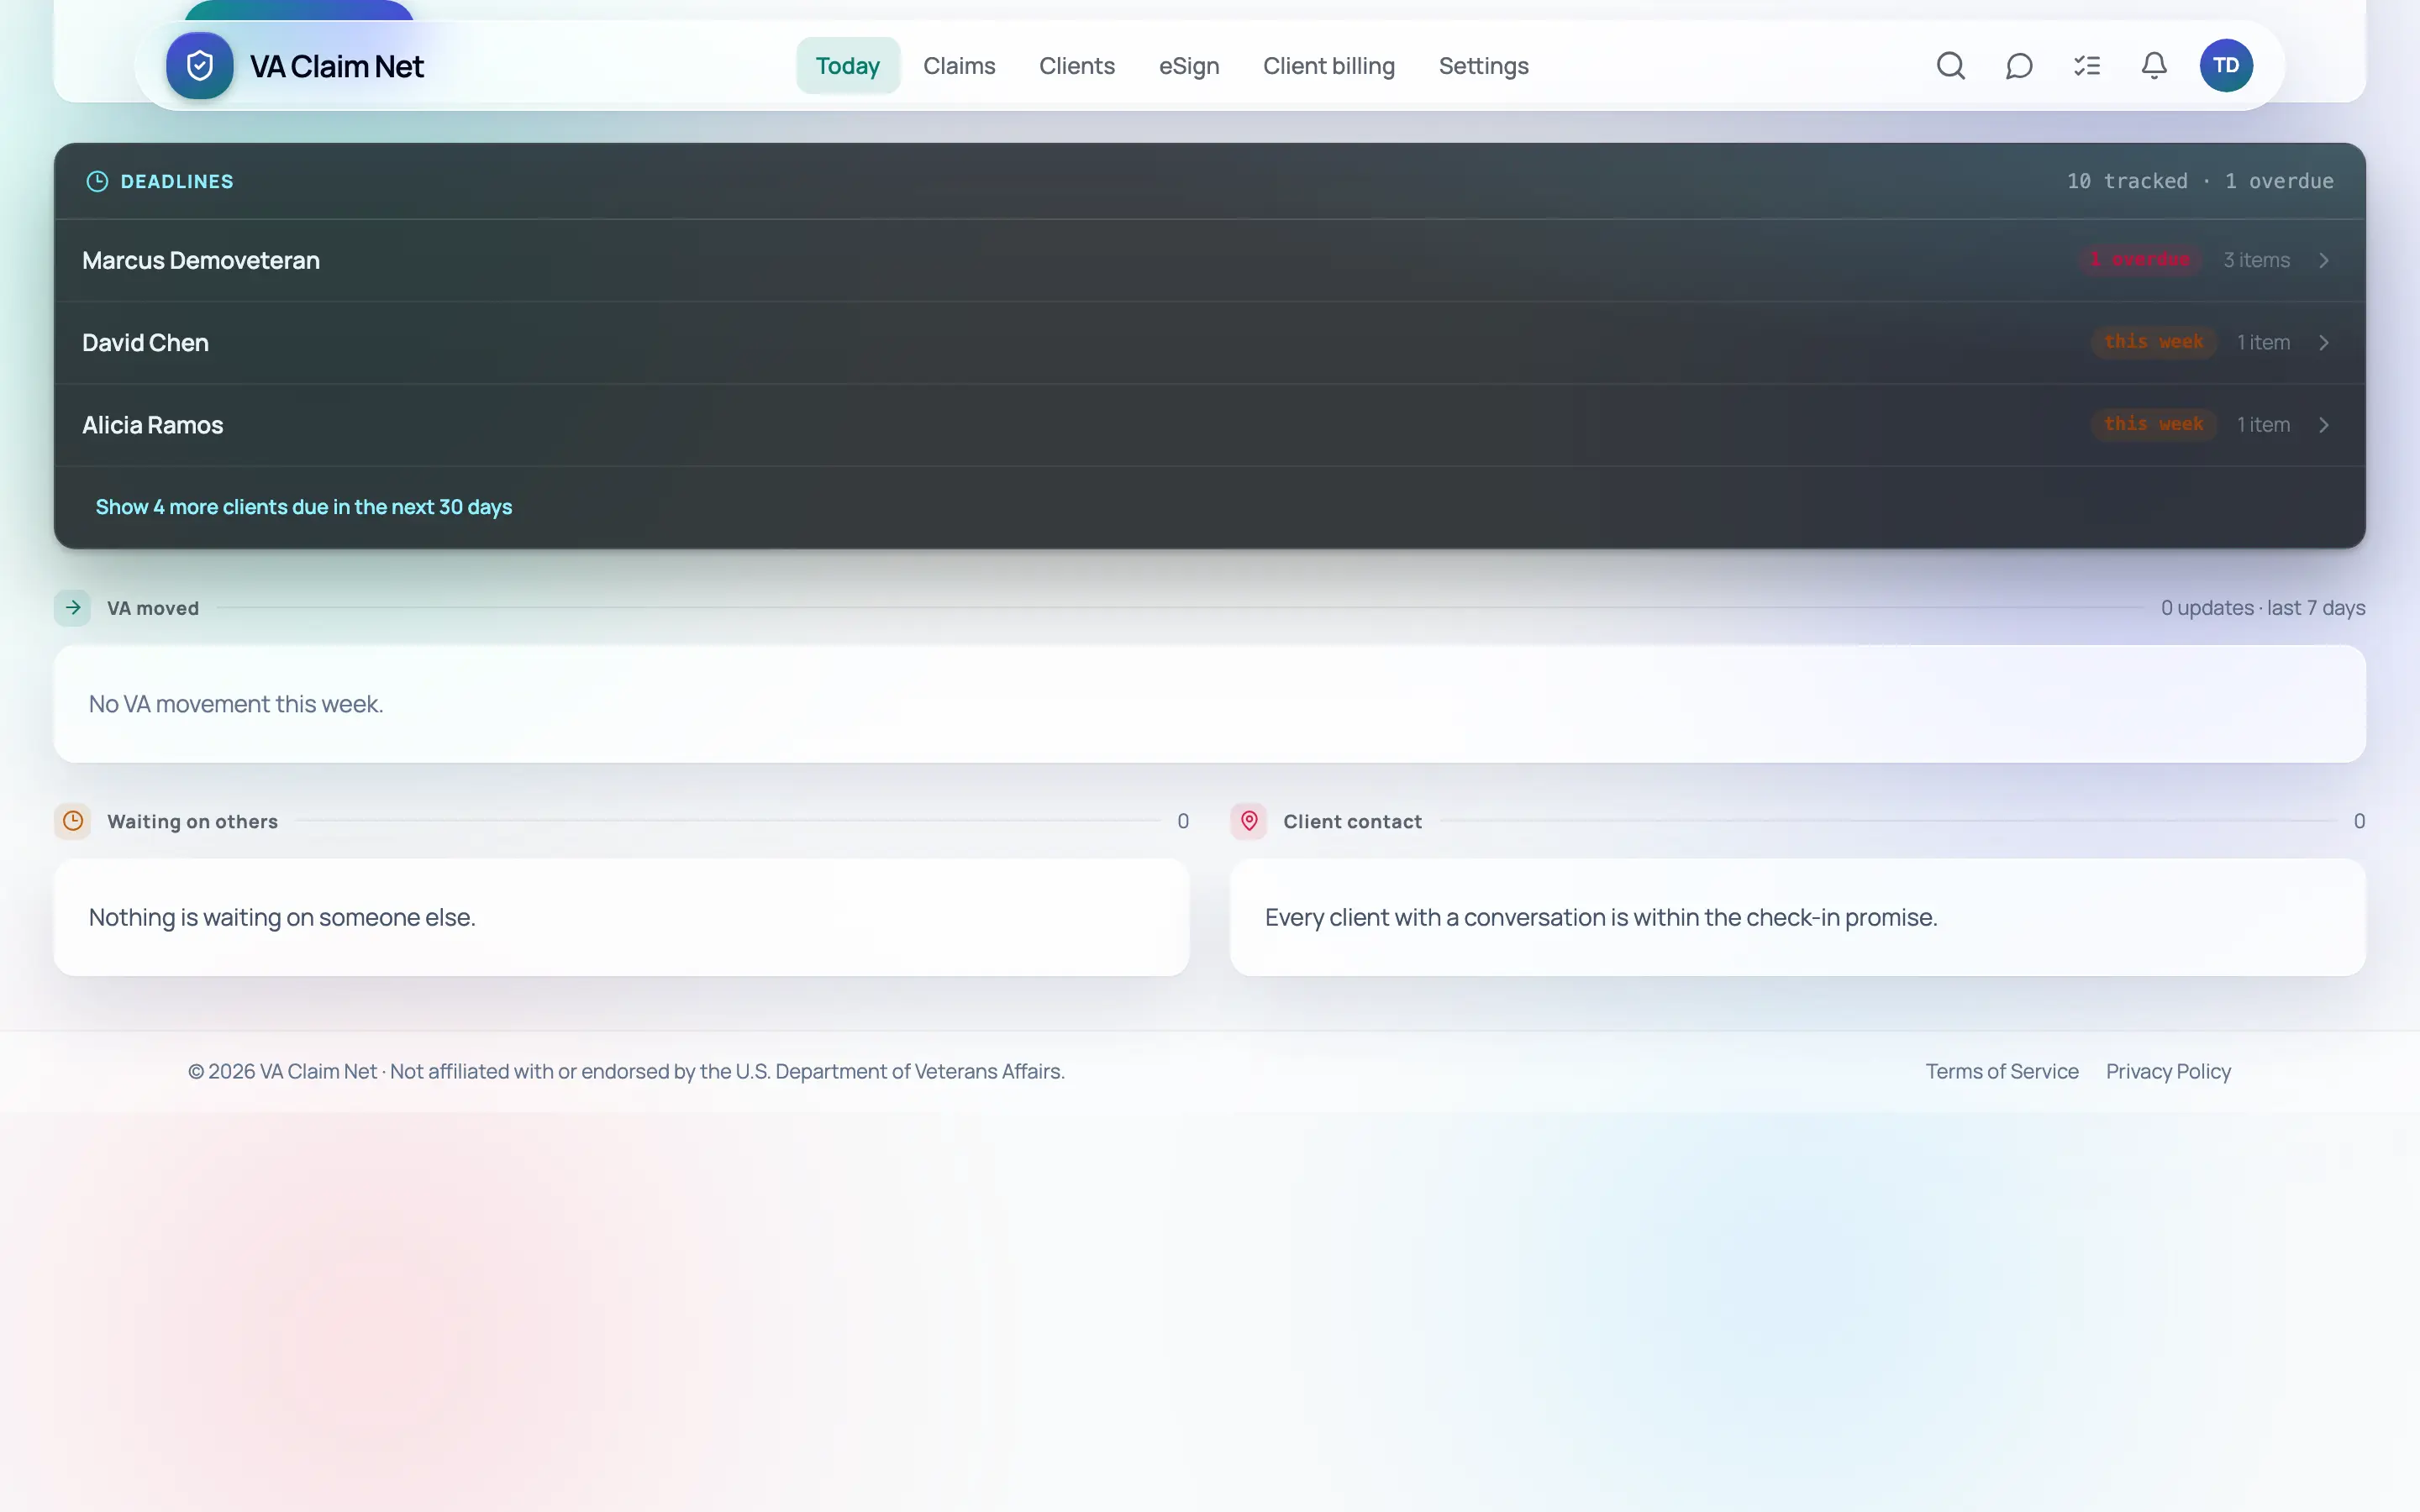2420x1512 pixels.
Task: Click the 2026 copyright footer text
Action: point(626,1071)
